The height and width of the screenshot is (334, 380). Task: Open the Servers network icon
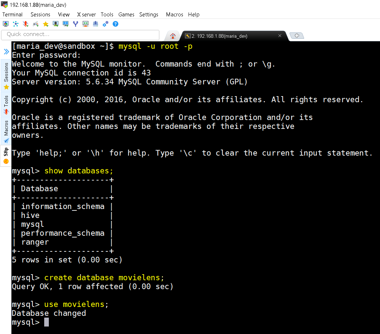pyautogui.click(x=16, y=24)
